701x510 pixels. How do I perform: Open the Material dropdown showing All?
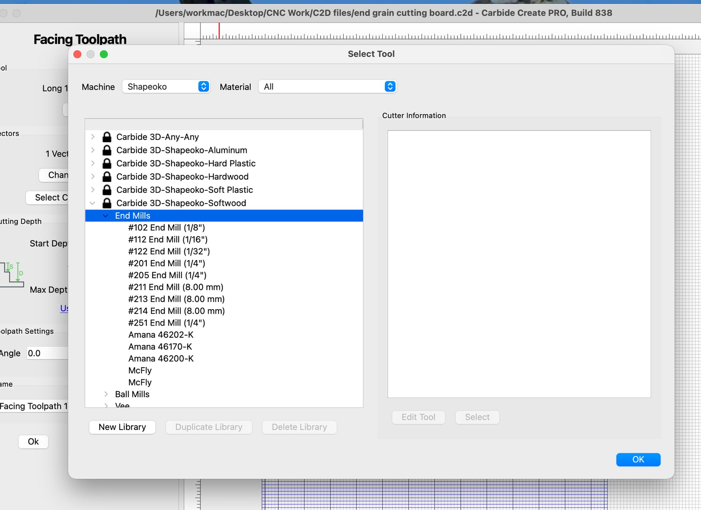click(327, 87)
